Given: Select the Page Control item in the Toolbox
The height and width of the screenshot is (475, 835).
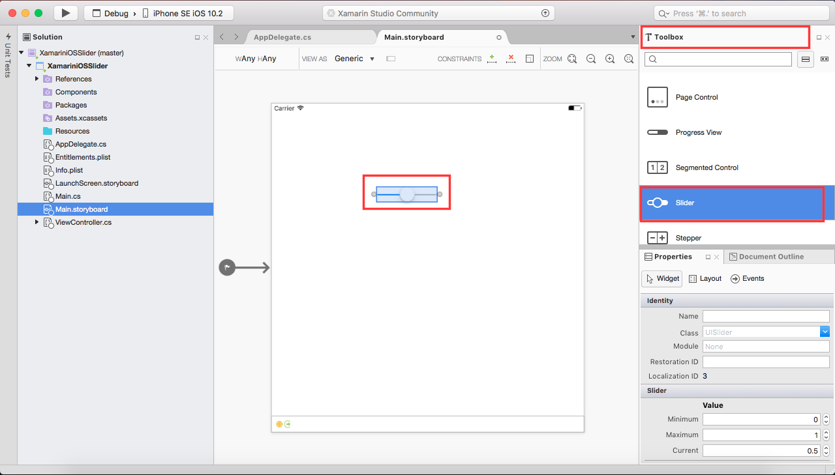Looking at the screenshot, I should coord(698,97).
